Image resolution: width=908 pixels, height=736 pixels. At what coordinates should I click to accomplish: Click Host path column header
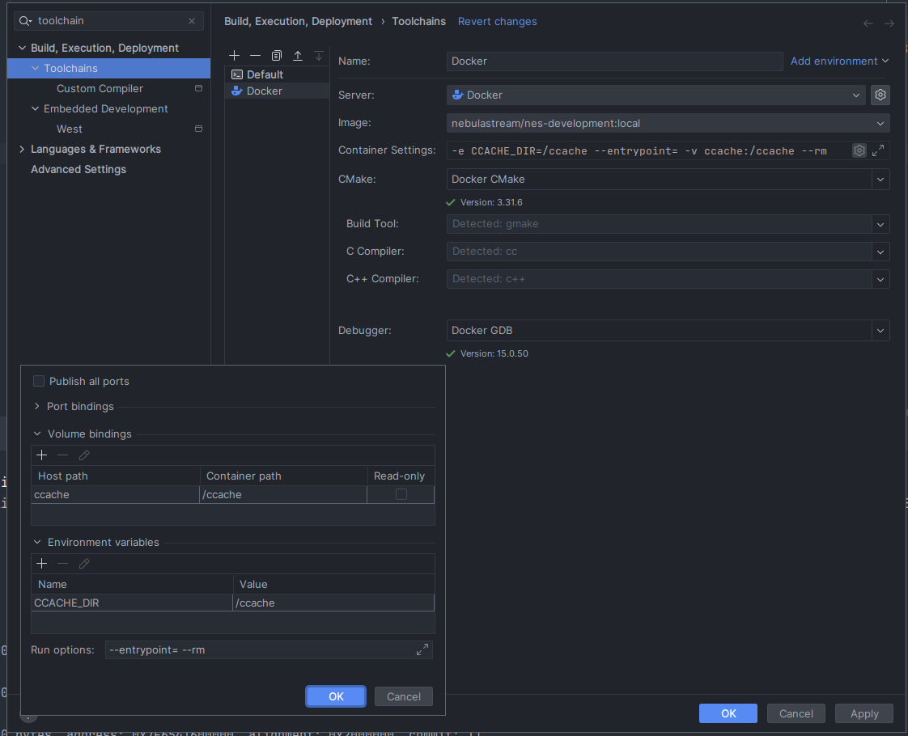coord(115,476)
